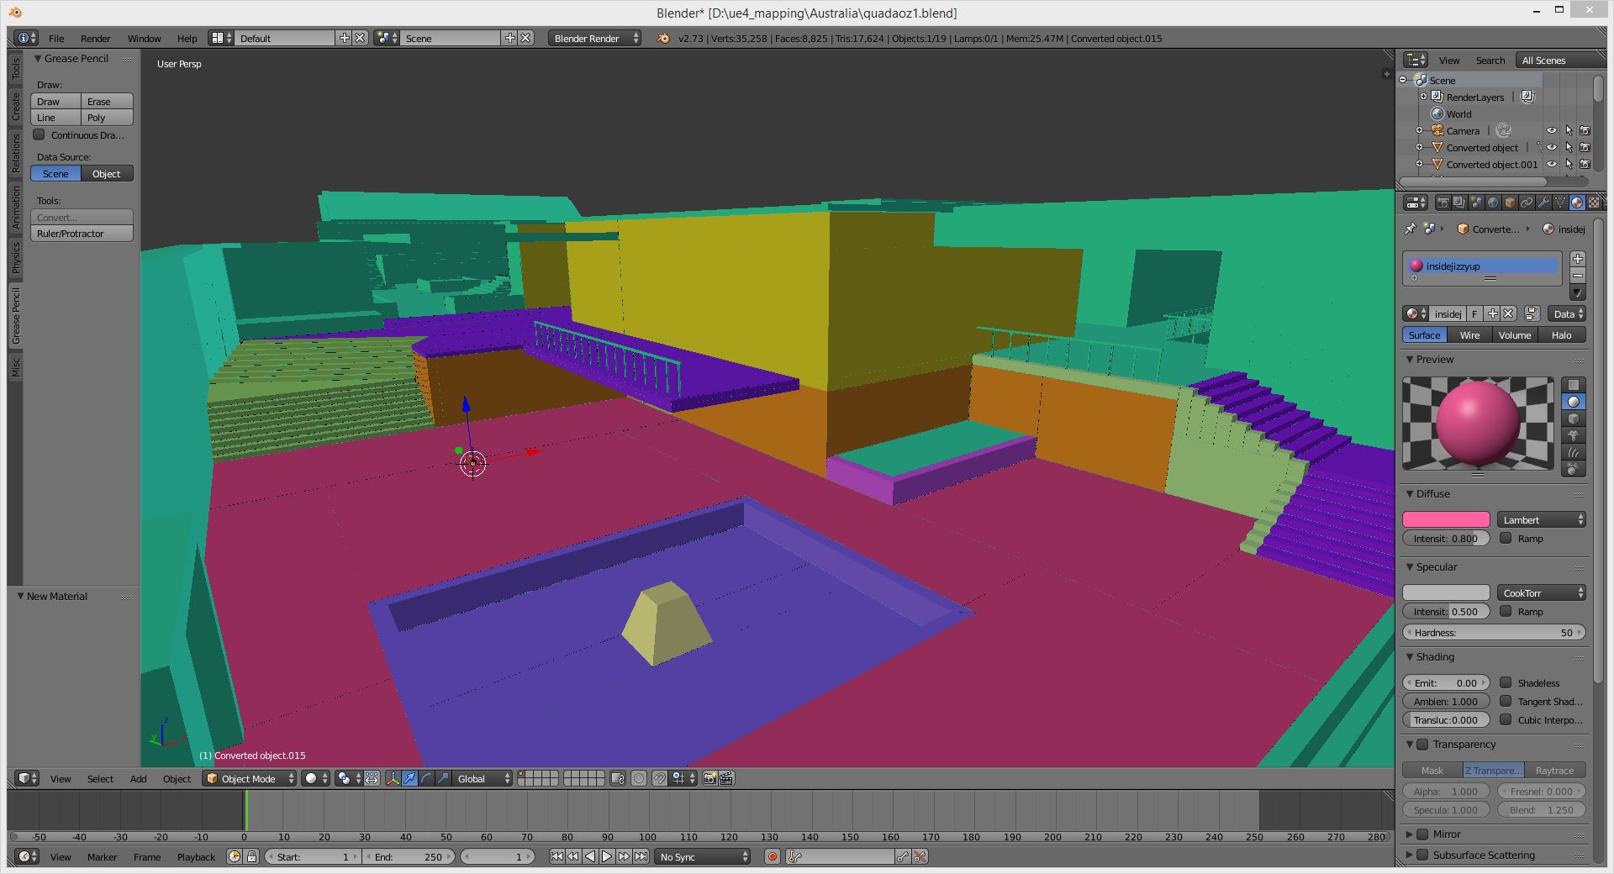Expand the Camera tree item in outliner
Image resolution: width=1614 pixels, height=874 pixels.
(1420, 130)
